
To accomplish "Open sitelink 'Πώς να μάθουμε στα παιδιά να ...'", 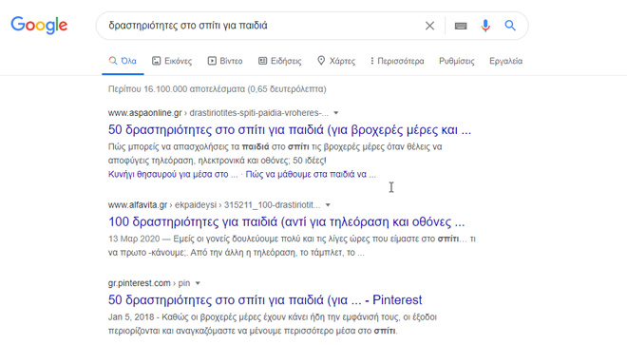I will (311, 174).
